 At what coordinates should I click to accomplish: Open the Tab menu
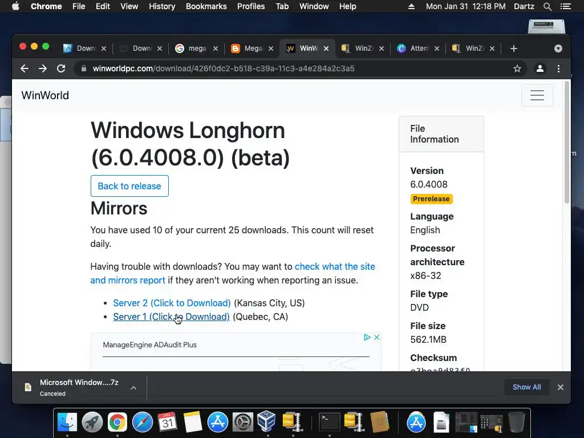click(282, 6)
